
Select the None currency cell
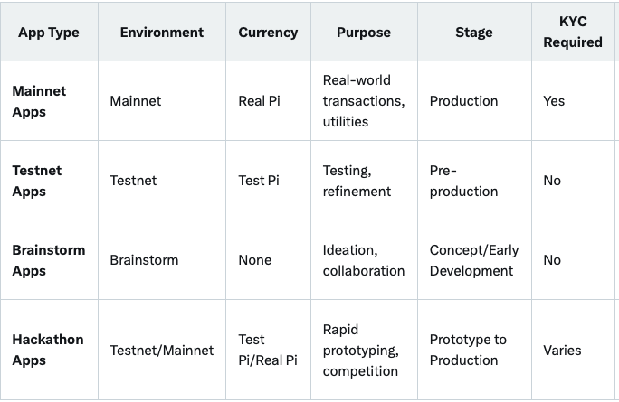(x=255, y=260)
